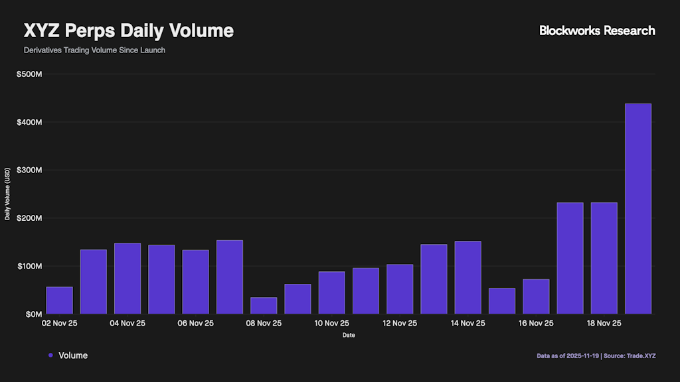Click the bar above 04 Nov 25
680x382 pixels.
127,278
